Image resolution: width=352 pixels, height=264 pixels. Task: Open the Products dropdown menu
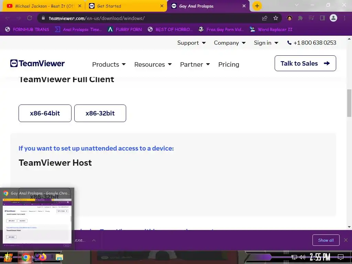coord(109,64)
